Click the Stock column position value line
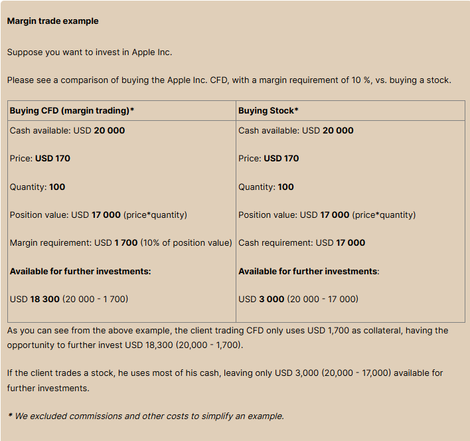 (327, 215)
